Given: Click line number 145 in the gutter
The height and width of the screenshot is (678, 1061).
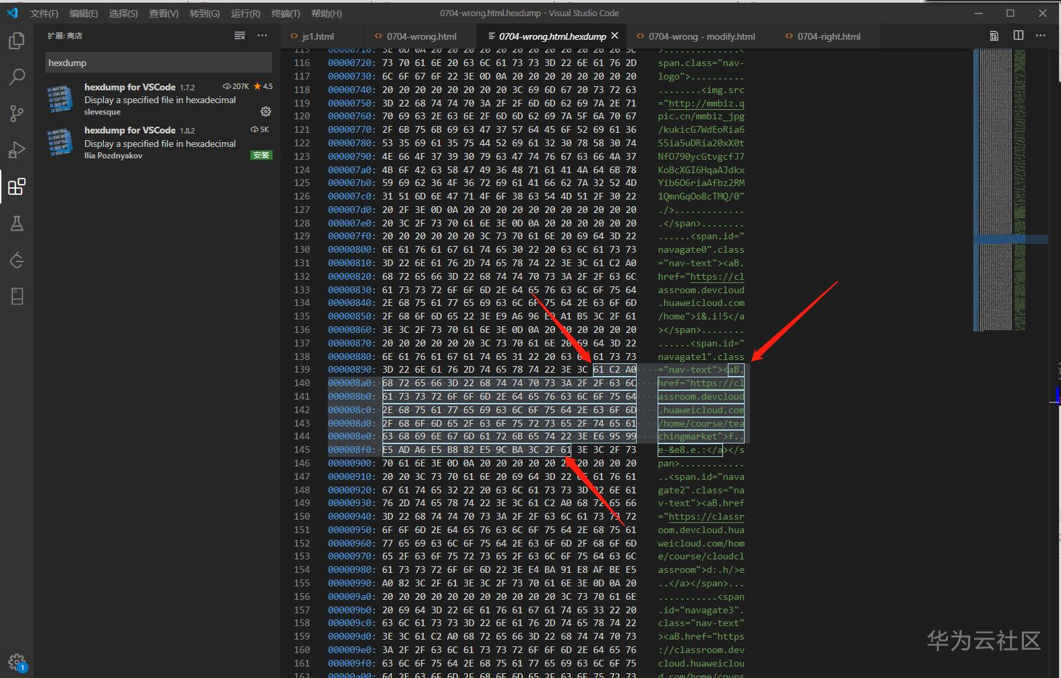Looking at the screenshot, I should [x=302, y=450].
